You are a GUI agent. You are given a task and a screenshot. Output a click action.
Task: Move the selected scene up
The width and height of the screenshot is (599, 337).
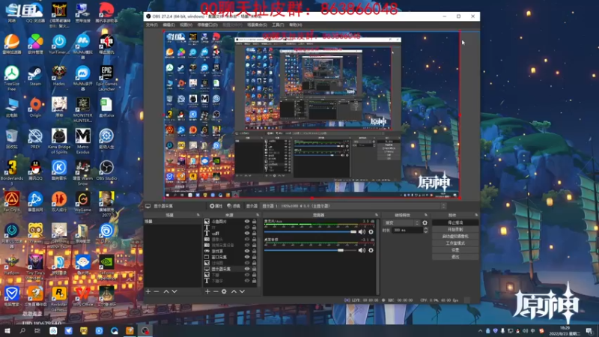click(166, 291)
